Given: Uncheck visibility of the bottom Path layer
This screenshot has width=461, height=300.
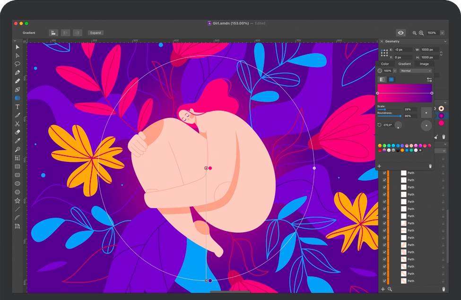Looking at the screenshot, I should [384, 281].
